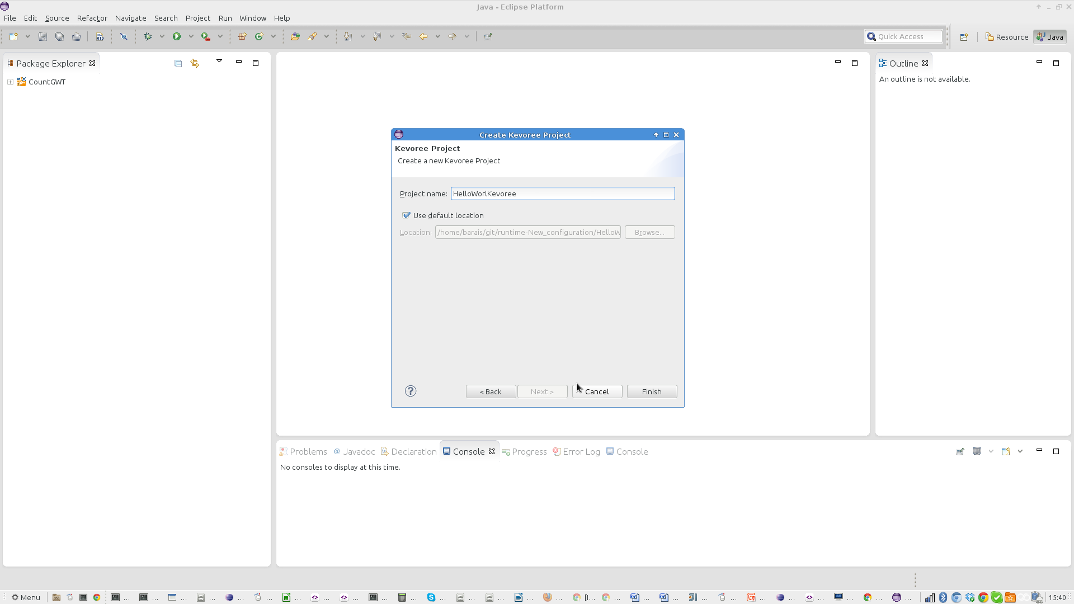Click the Back navigation arrow icon
The width and height of the screenshot is (1074, 604).
click(423, 36)
